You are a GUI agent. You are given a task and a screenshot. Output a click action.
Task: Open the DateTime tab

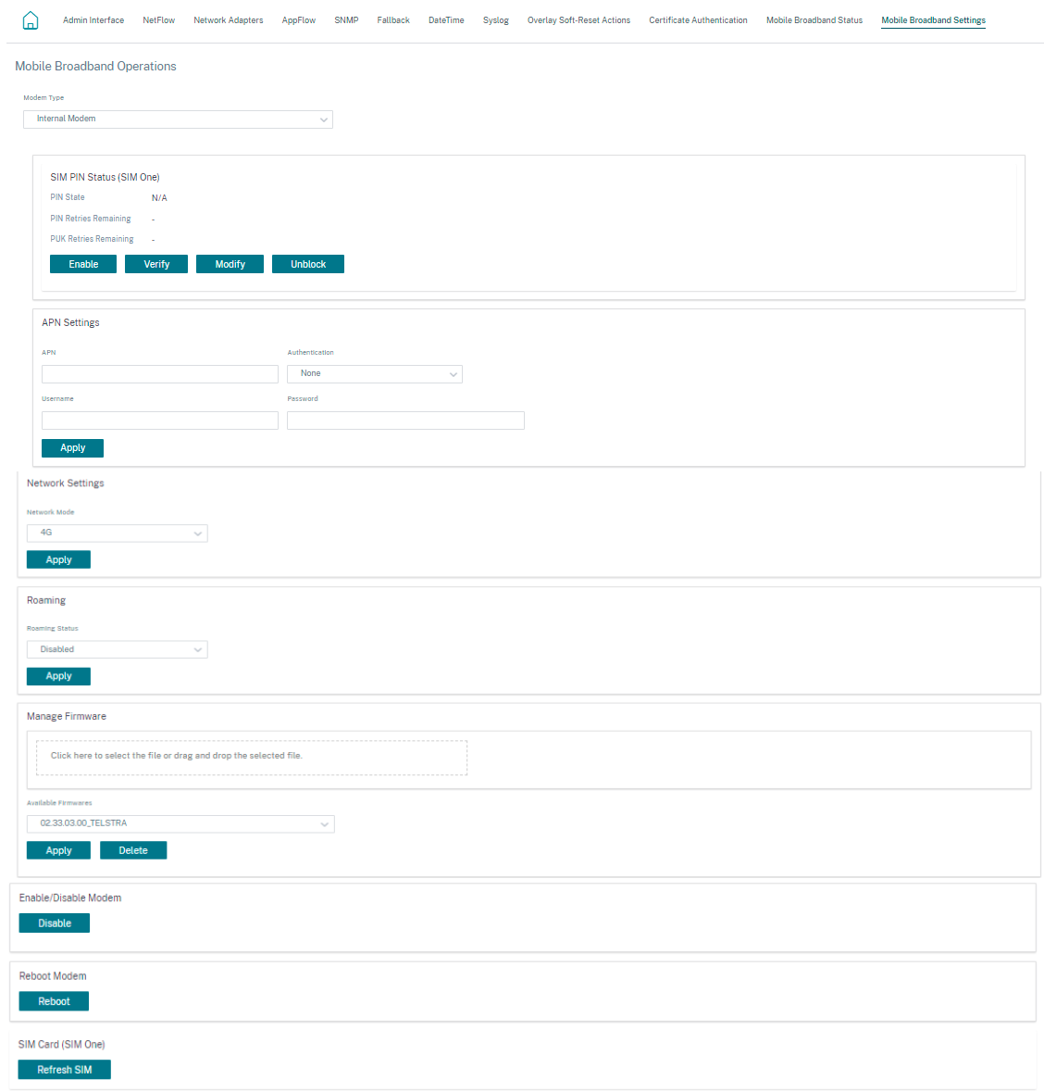tap(446, 20)
